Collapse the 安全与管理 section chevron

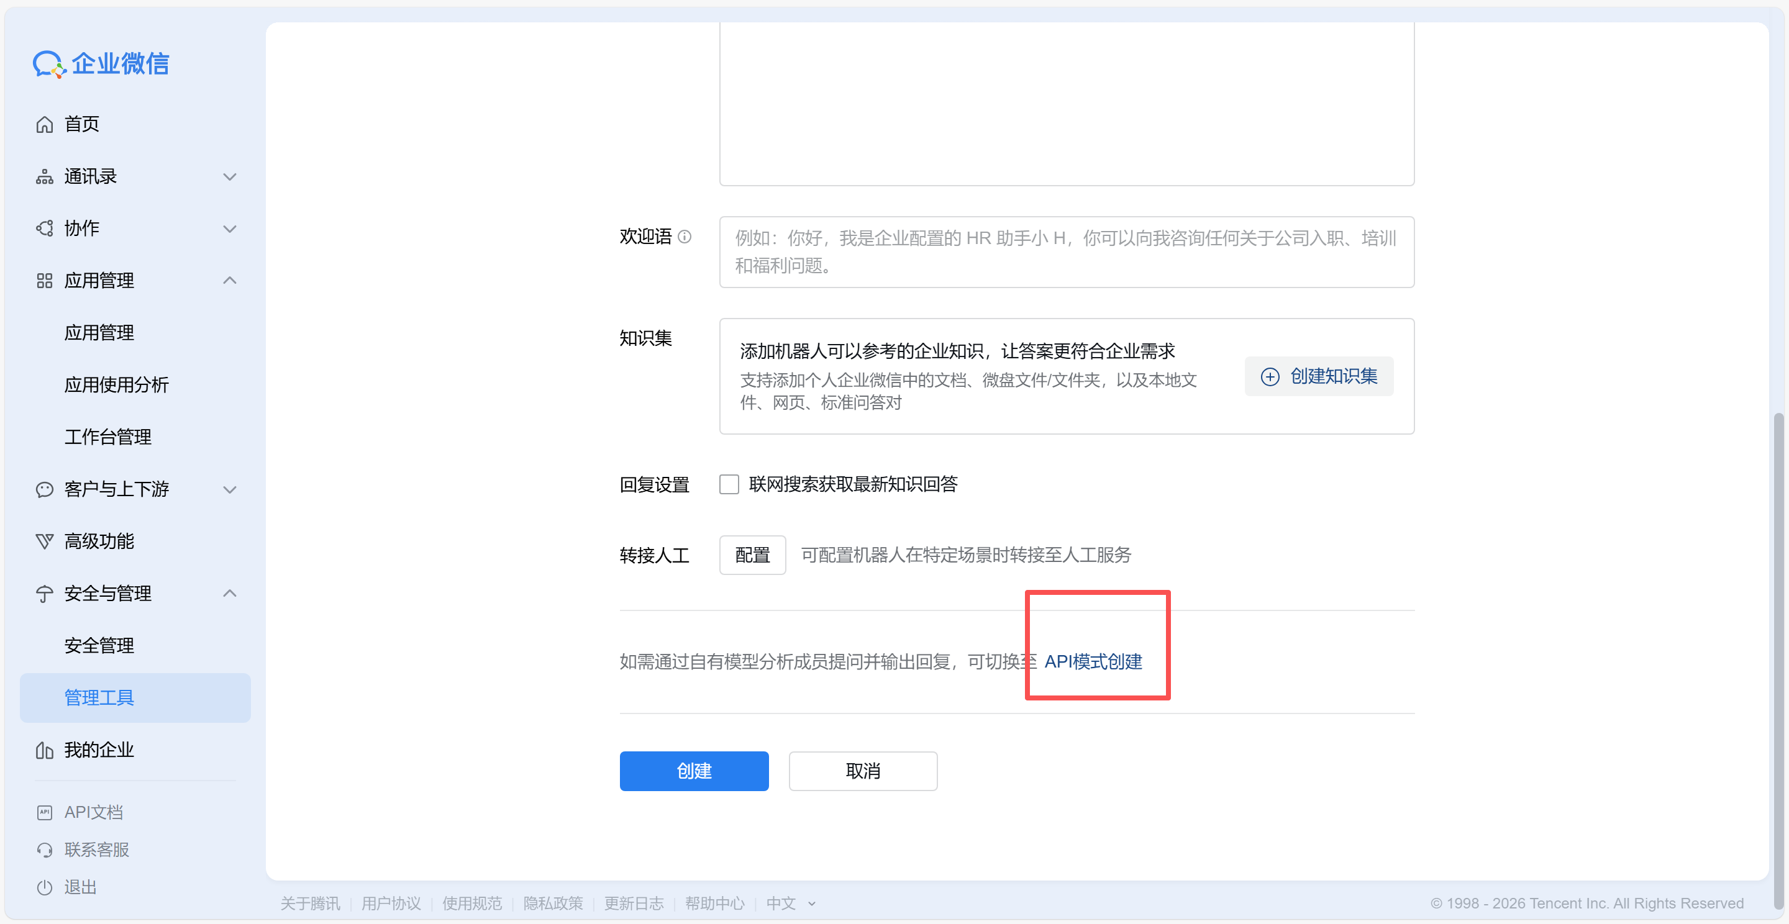pyautogui.click(x=230, y=594)
